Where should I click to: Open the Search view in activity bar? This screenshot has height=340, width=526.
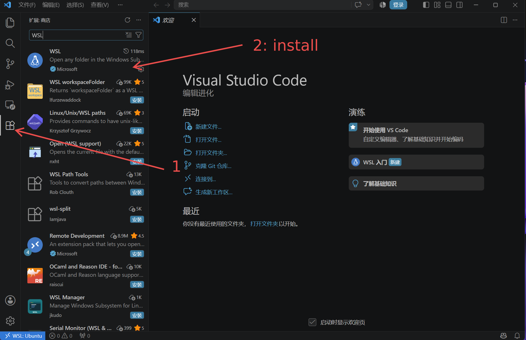click(x=10, y=43)
